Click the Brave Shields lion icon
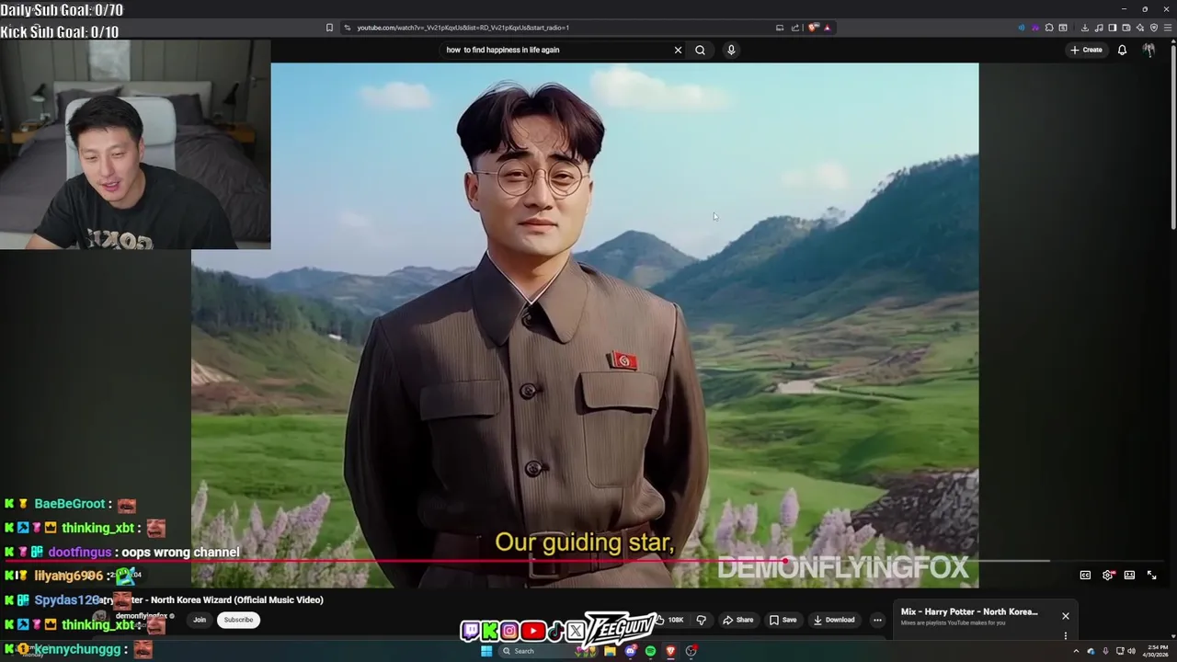 point(813,28)
